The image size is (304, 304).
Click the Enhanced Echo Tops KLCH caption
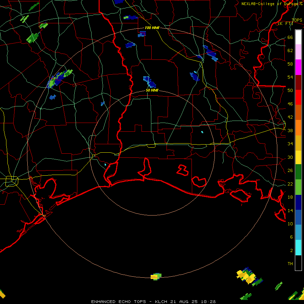coord(153,302)
